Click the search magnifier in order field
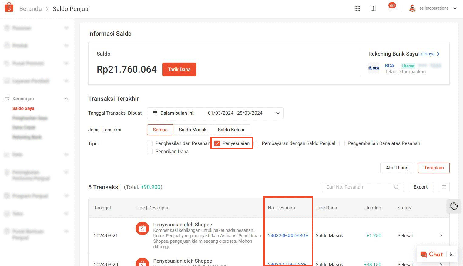463x266 pixels. [396, 187]
